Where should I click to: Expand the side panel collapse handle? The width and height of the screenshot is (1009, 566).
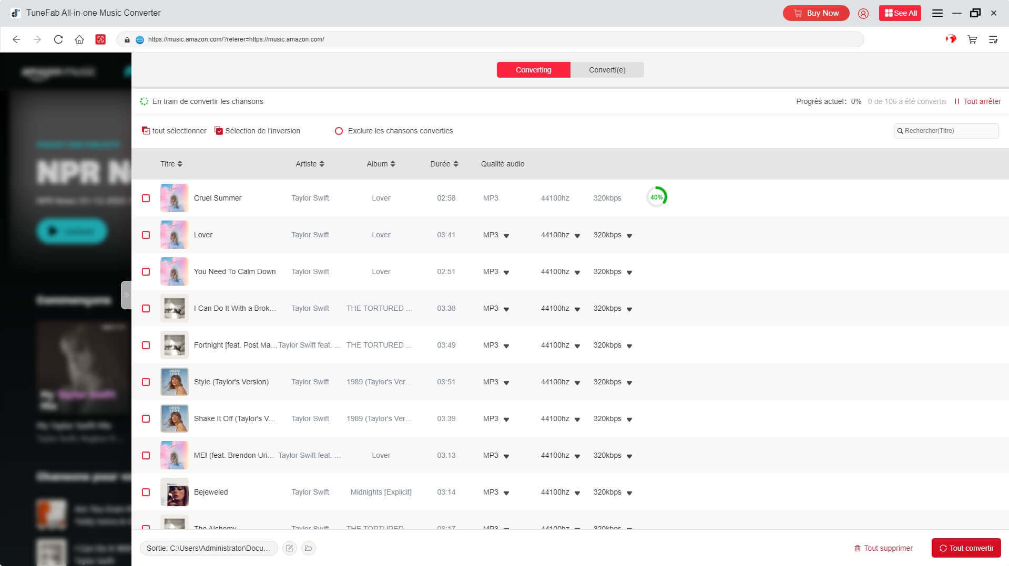tap(126, 295)
